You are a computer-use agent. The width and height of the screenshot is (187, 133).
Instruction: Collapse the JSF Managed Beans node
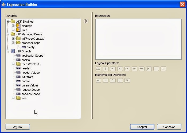8,34
